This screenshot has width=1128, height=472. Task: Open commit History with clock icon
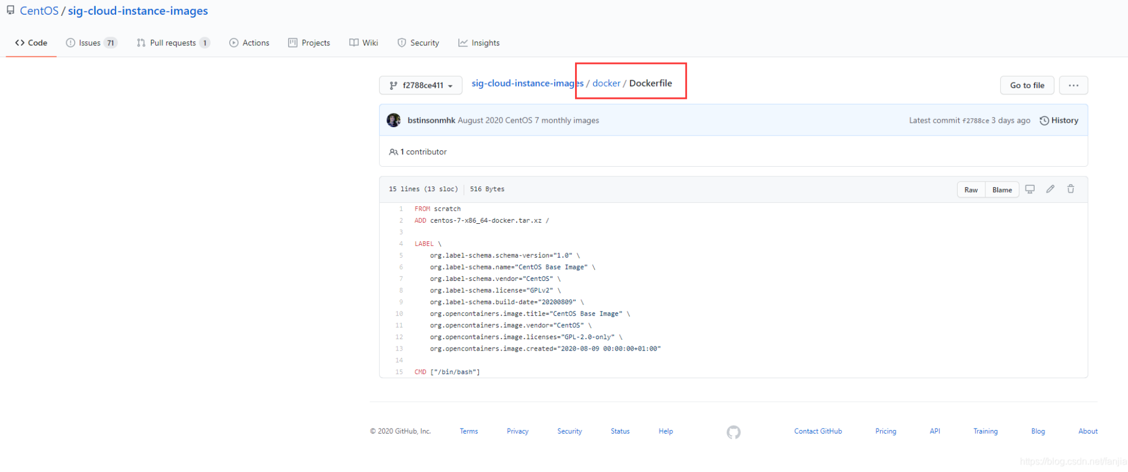point(1058,120)
